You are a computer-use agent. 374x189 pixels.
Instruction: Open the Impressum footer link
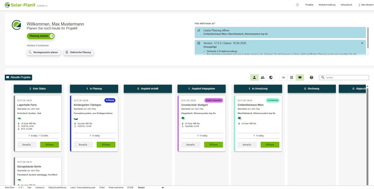40,187
